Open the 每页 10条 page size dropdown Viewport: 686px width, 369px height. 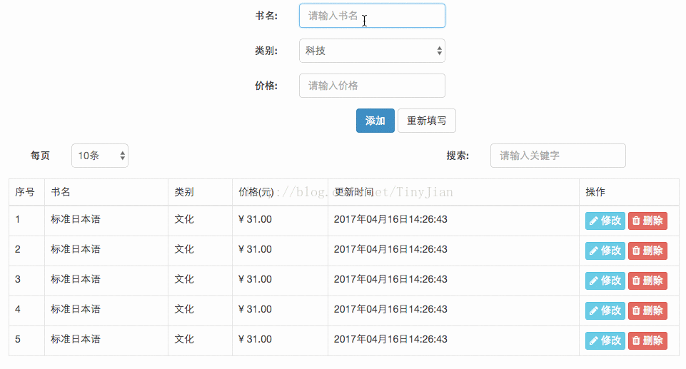[100, 156]
